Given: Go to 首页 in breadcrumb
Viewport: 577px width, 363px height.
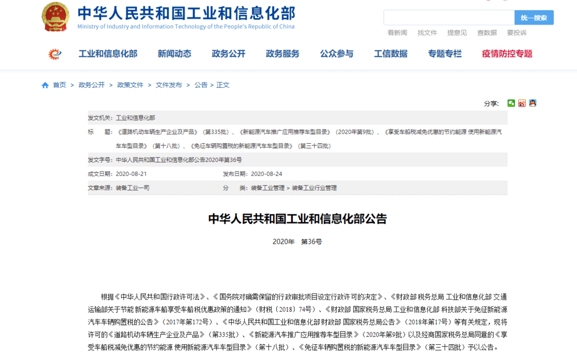Looking at the screenshot, I should pos(60,85).
